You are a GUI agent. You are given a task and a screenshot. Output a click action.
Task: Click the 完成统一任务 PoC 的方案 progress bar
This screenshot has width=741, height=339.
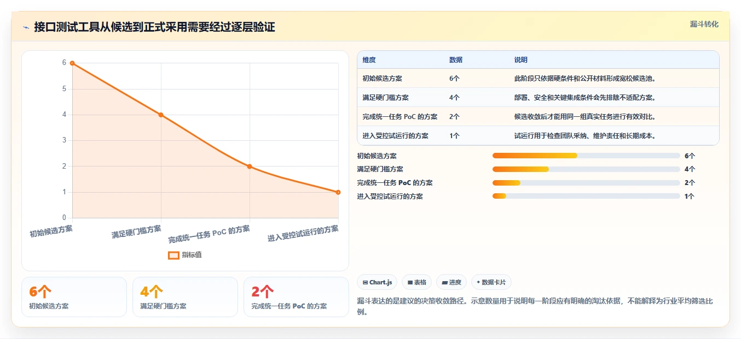[586, 183]
